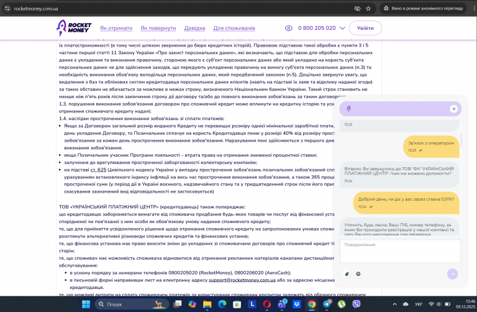This screenshot has width=477, height=312.
Task: Click the phone number 0 800 205 020
Action: 317,28
